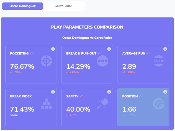Open the Break & Run-Out info icon
The image size is (175, 131).
[x=109, y=49]
